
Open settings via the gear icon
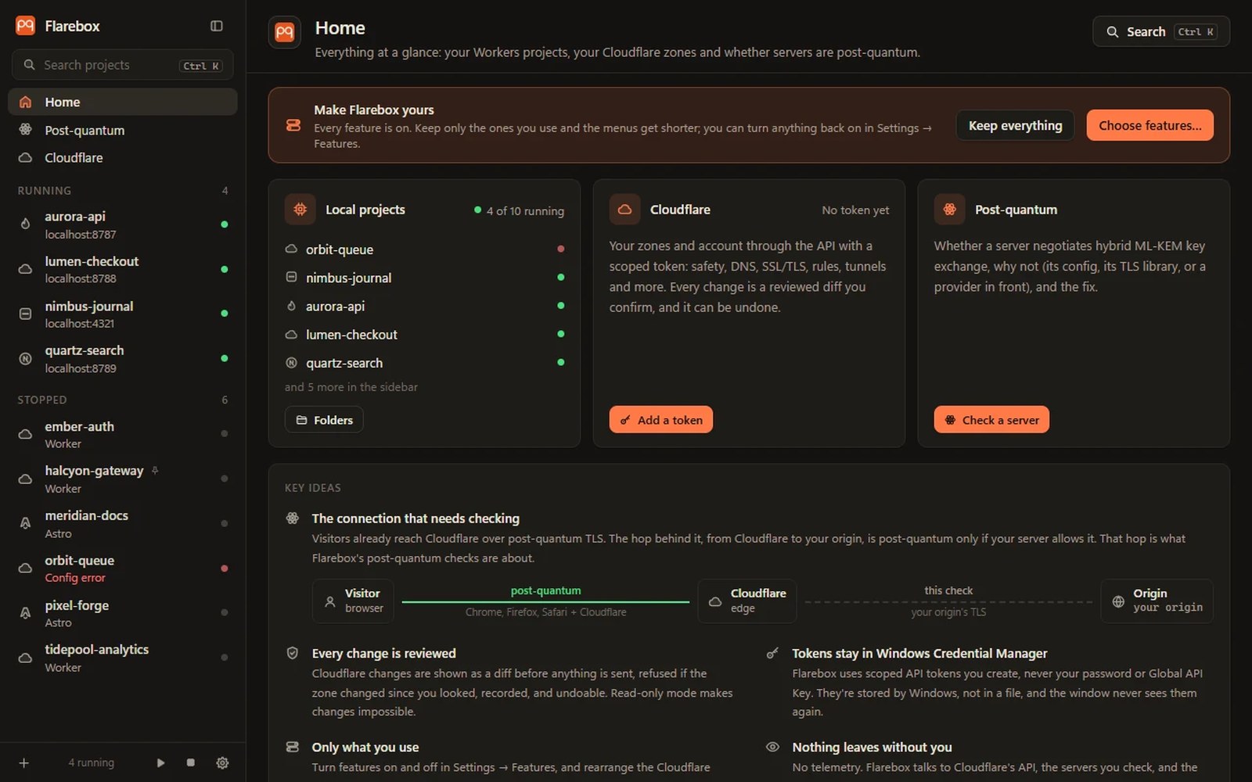pos(222,762)
